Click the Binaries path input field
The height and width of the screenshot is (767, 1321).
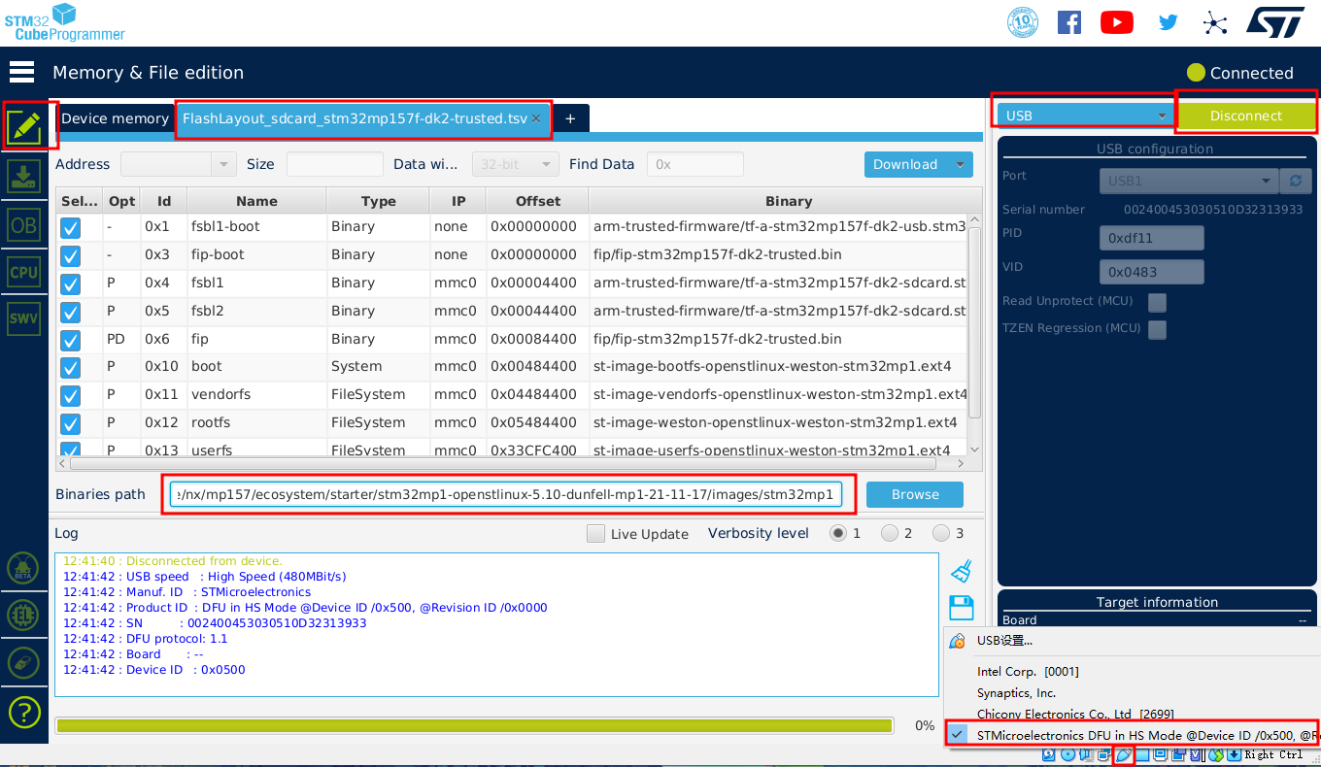point(505,494)
